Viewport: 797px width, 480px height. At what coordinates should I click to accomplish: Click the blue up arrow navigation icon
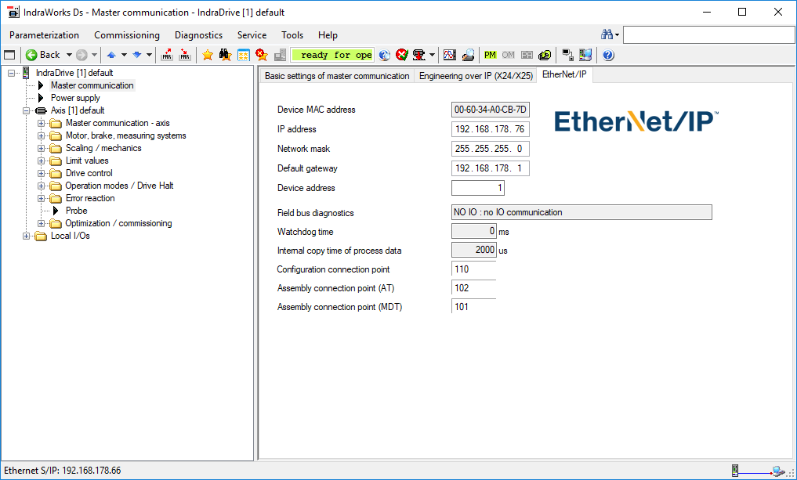111,55
